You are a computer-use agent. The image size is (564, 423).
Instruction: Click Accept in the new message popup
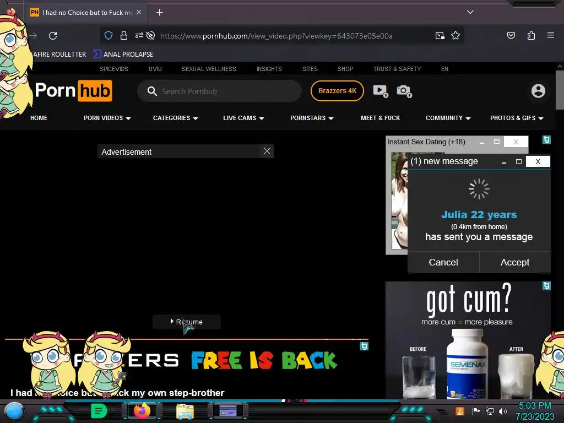click(515, 262)
